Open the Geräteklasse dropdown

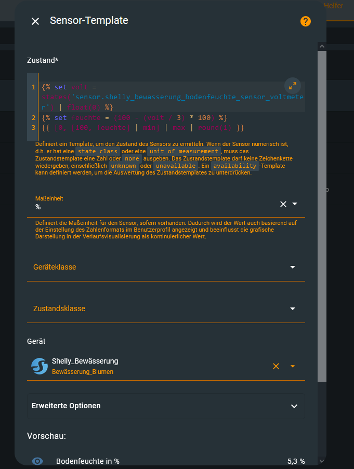pos(293,267)
